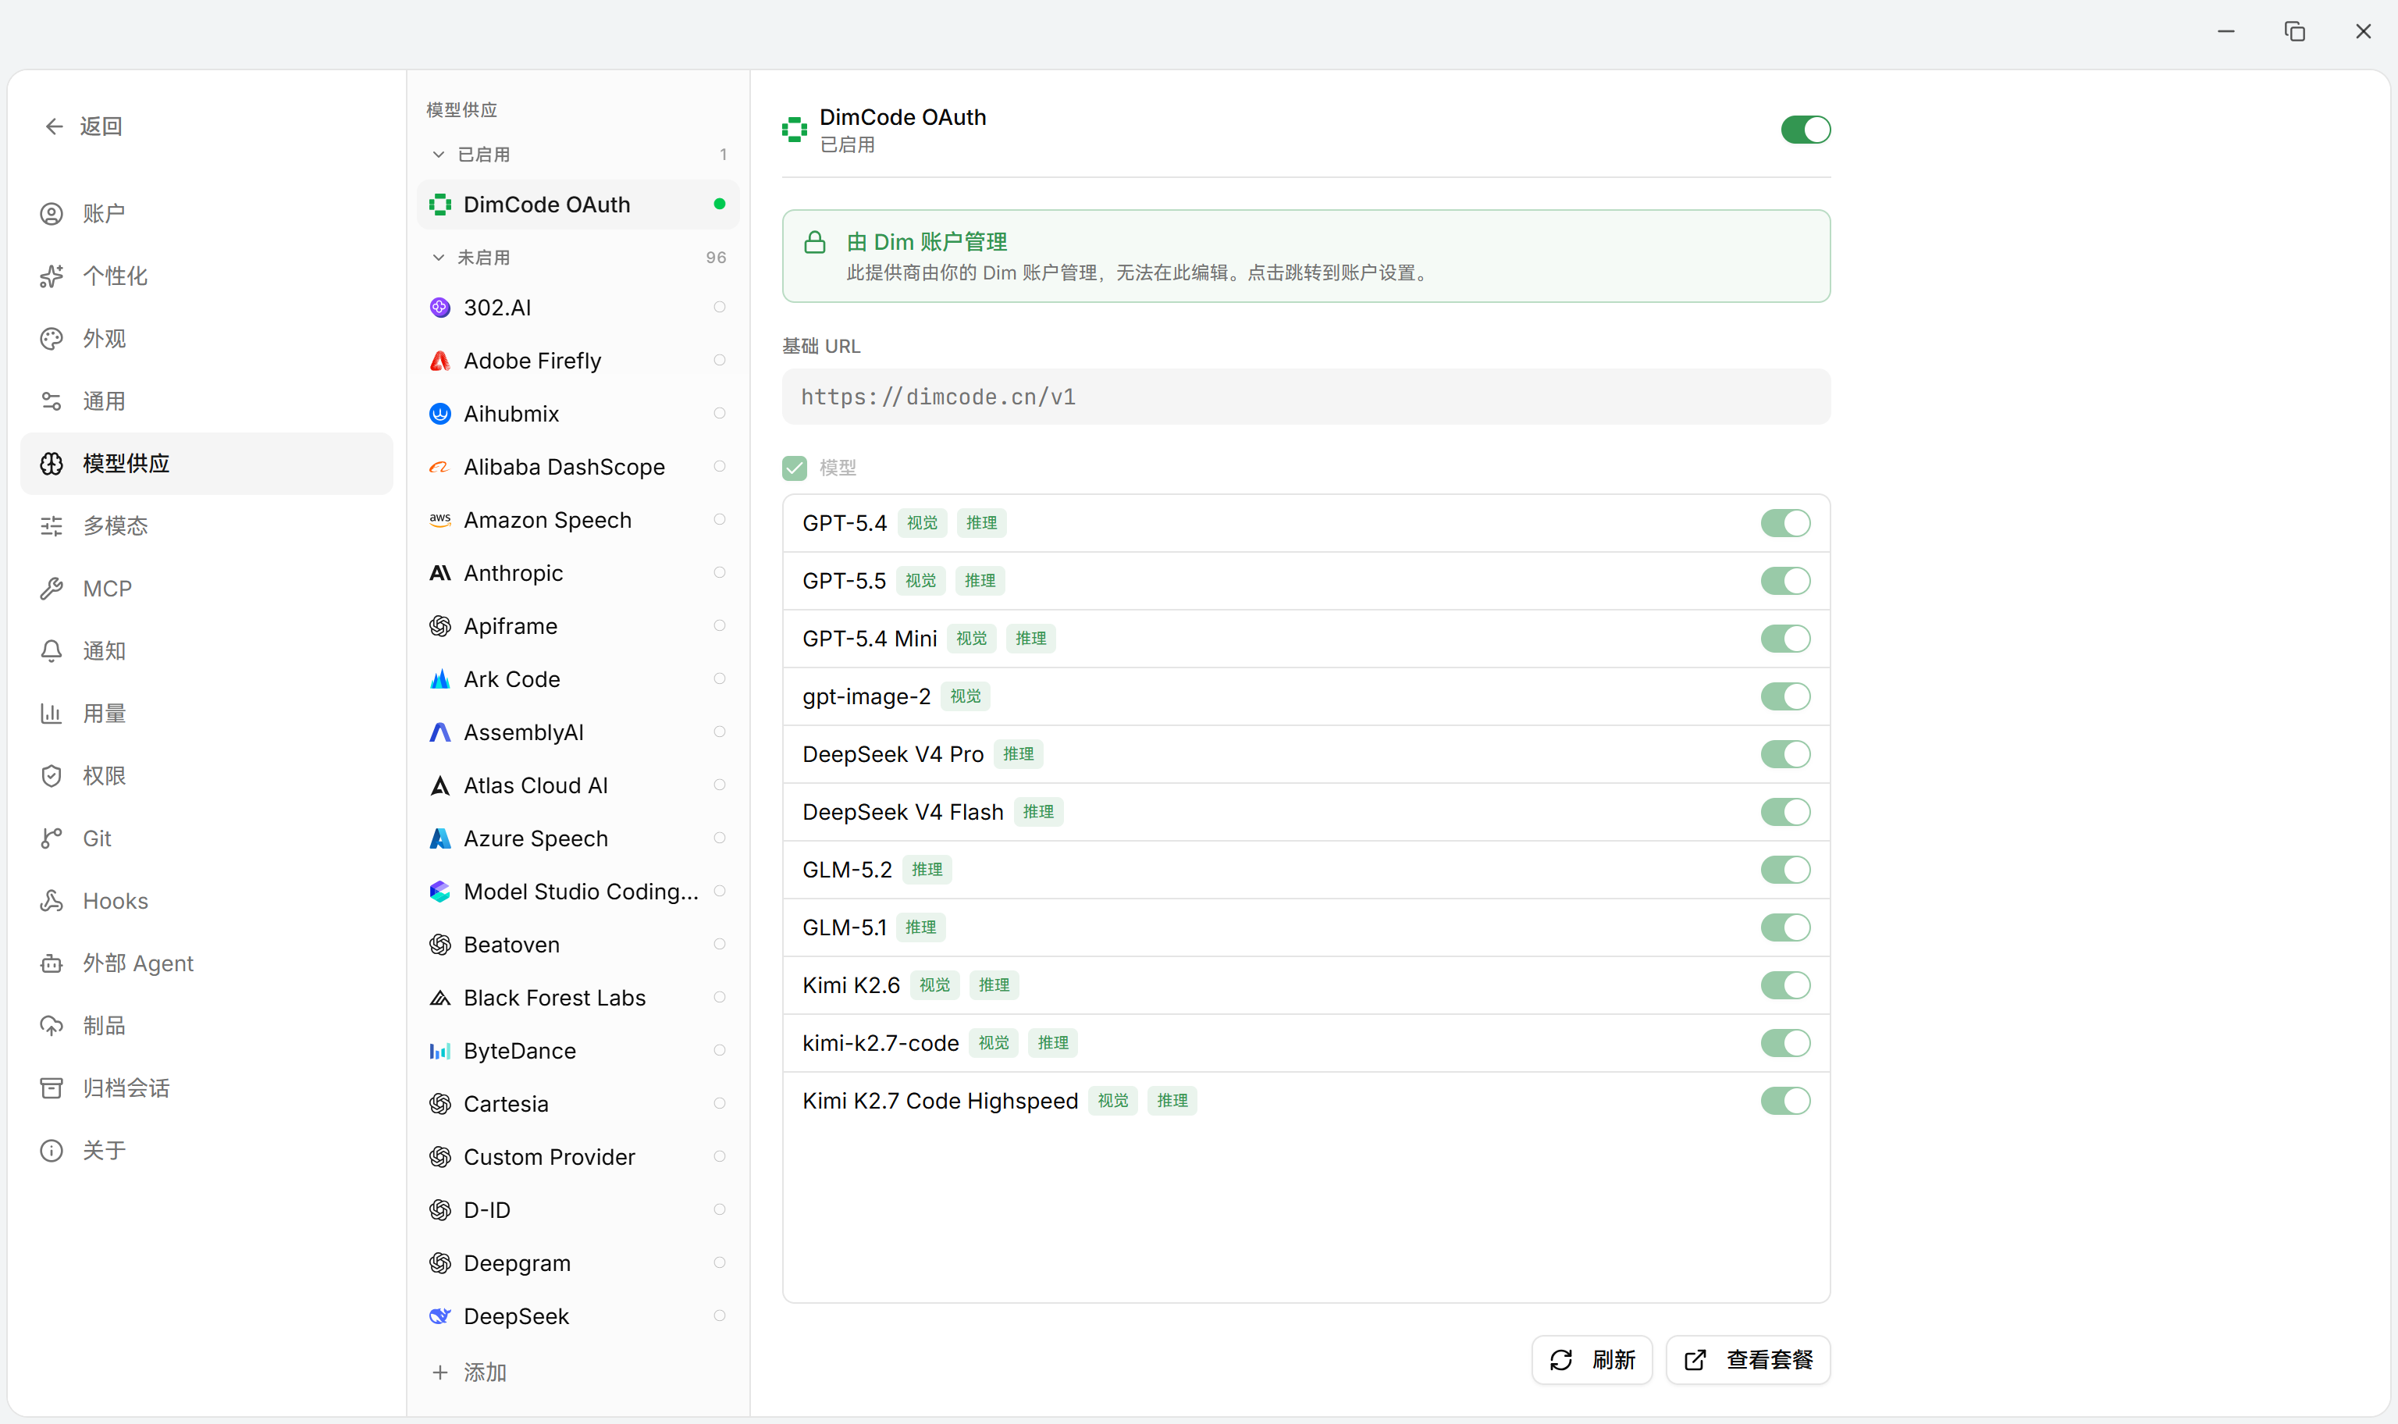2398x1424 pixels.
Task: Click the Hooks icon in sidebar
Action: 52,901
